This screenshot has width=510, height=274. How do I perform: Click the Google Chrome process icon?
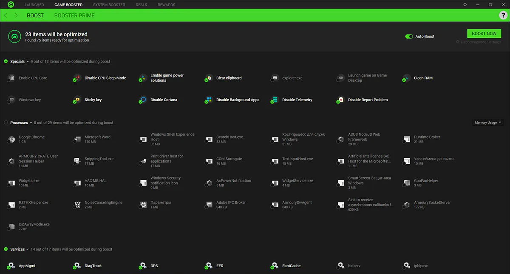[x=11, y=140]
